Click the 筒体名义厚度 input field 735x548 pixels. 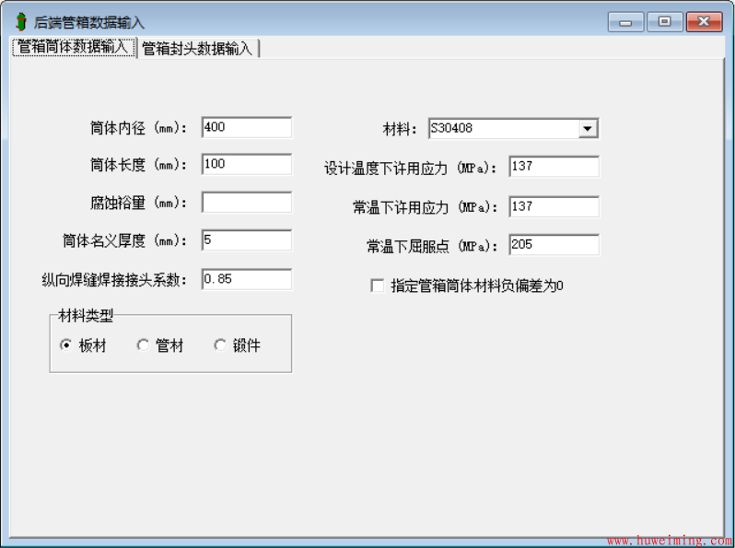pyautogui.click(x=247, y=240)
